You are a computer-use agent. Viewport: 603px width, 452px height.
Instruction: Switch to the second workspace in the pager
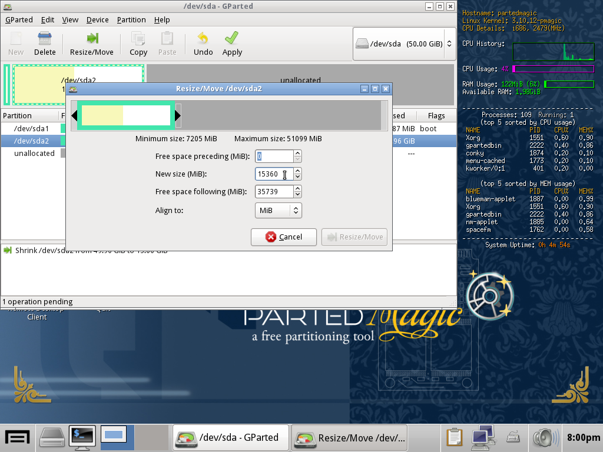pos(152,437)
